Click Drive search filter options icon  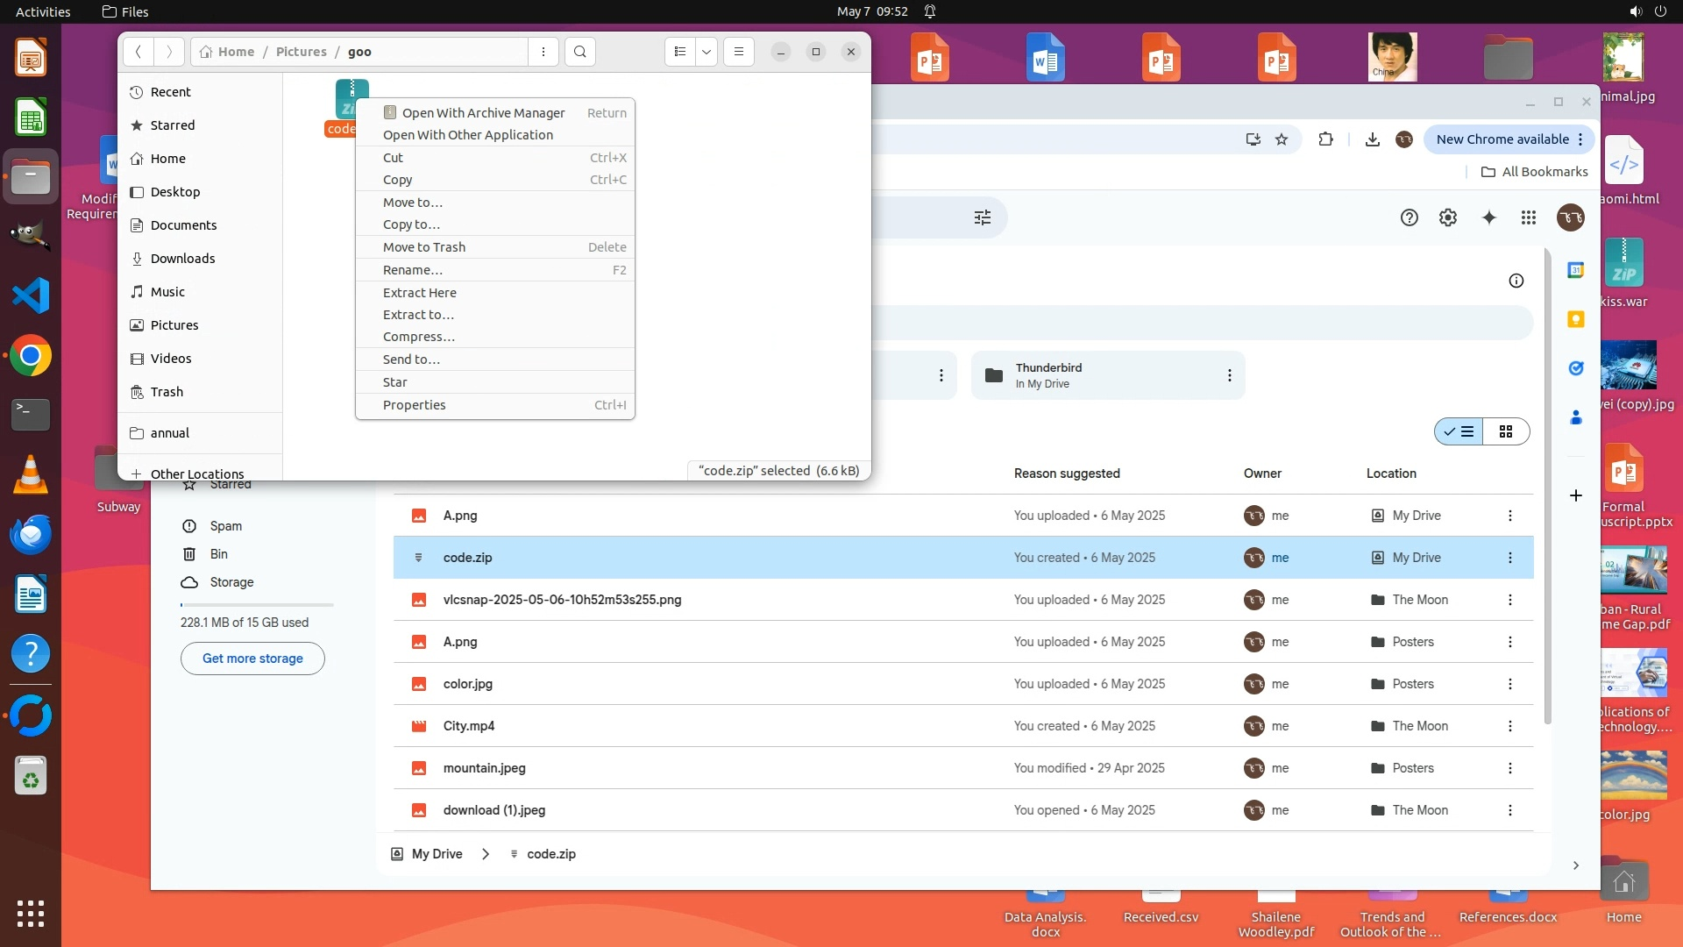tap(983, 217)
